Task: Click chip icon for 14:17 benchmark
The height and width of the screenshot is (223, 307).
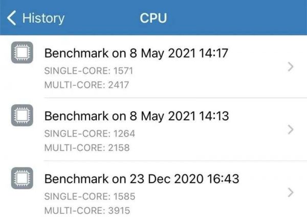Action: coord(22,53)
